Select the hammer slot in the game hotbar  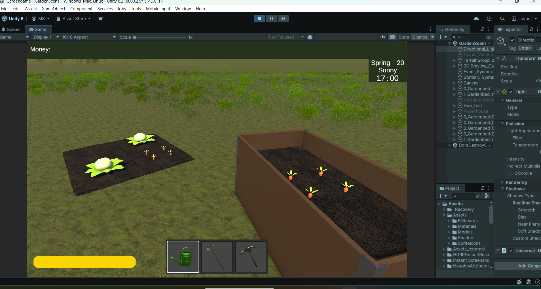pyautogui.click(x=251, y=256)
